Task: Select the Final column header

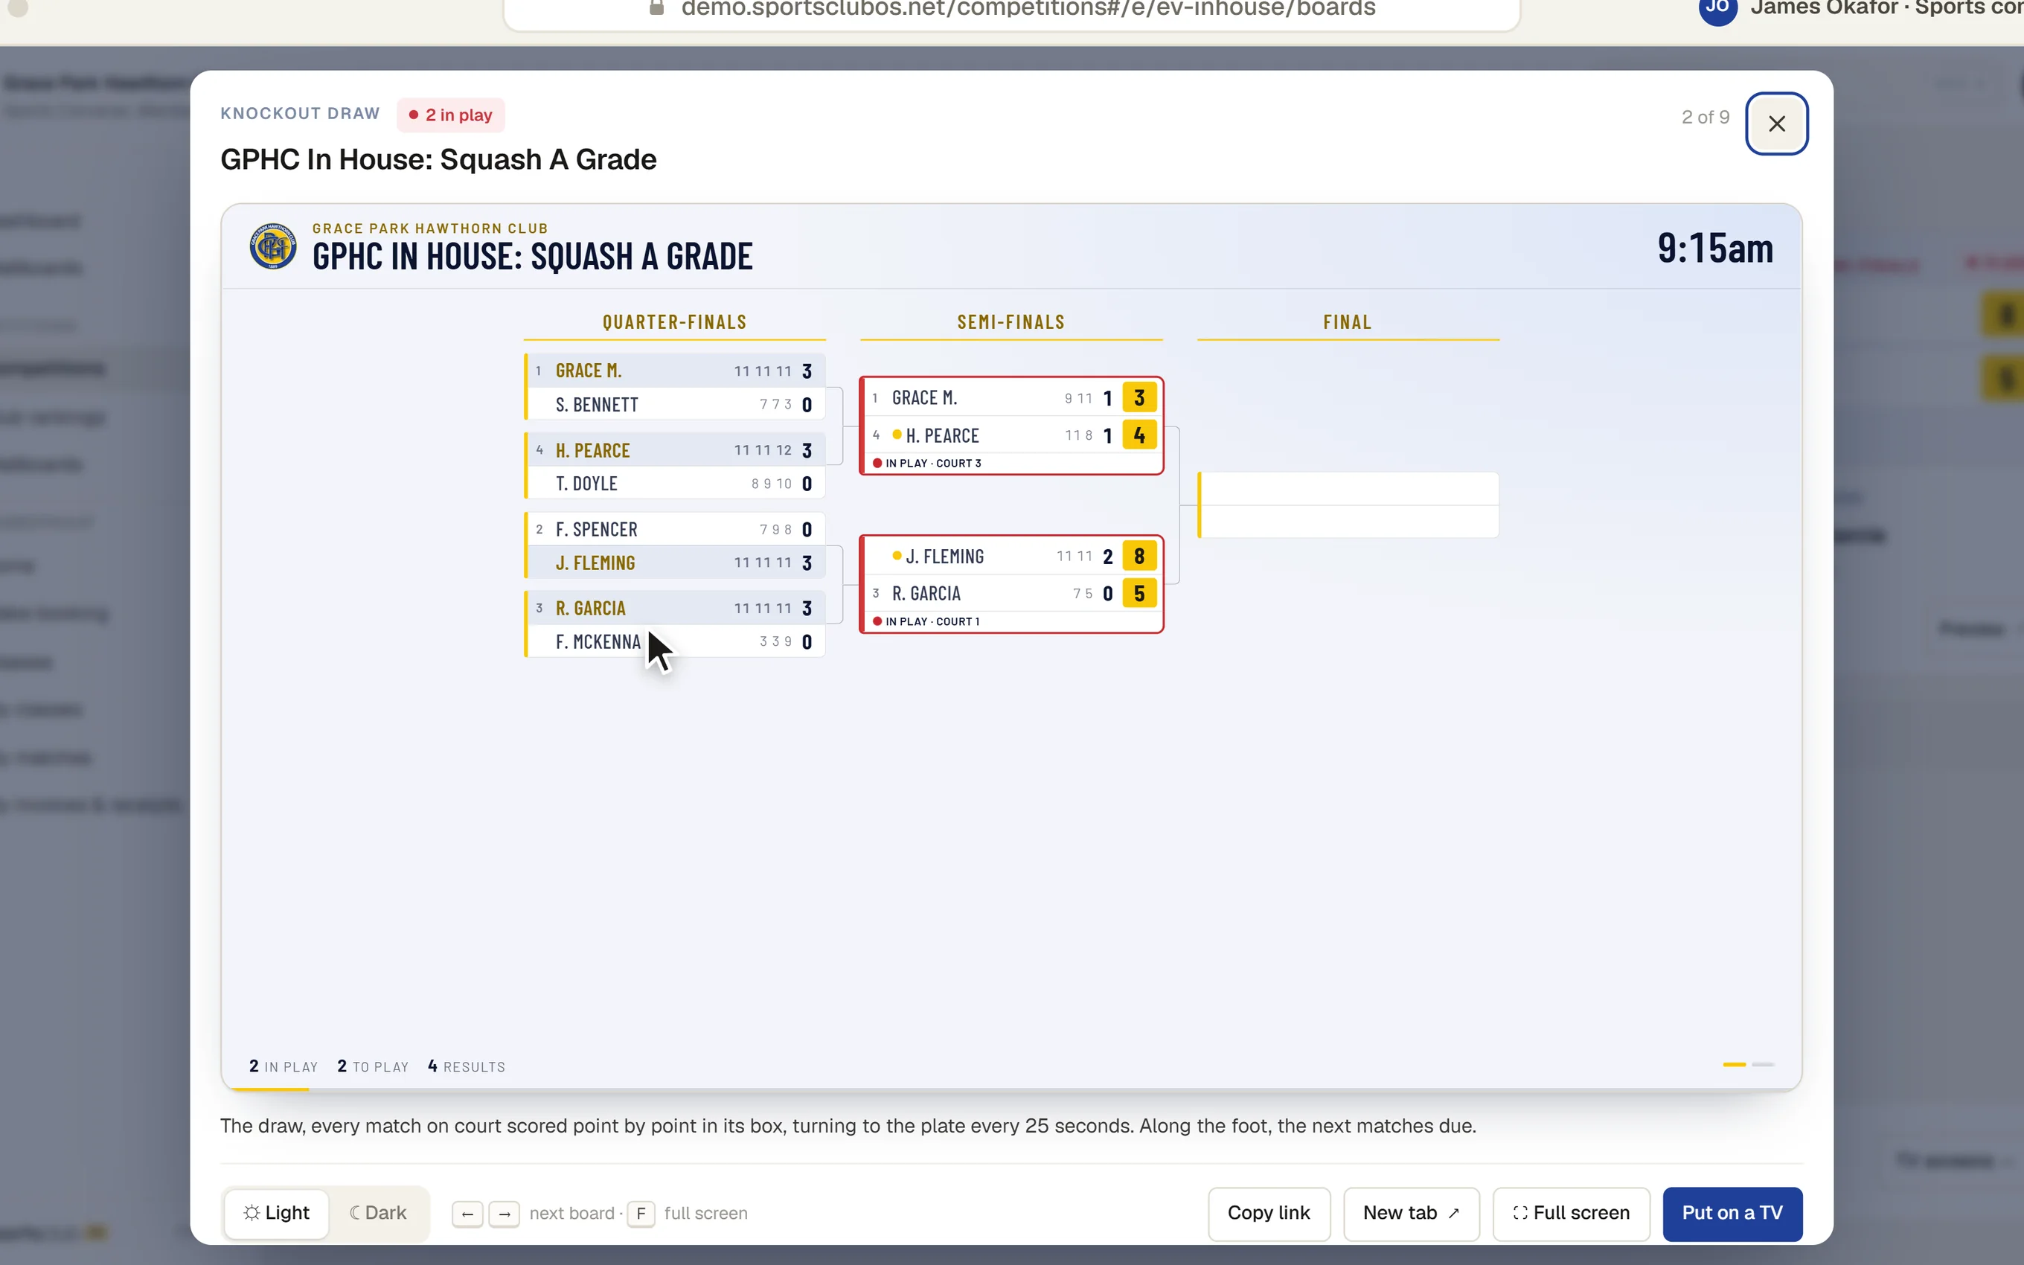Action: tap(1348, 322)
